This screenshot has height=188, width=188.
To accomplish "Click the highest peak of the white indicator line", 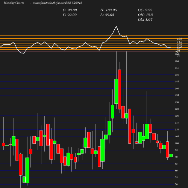I will coord(116,26).
